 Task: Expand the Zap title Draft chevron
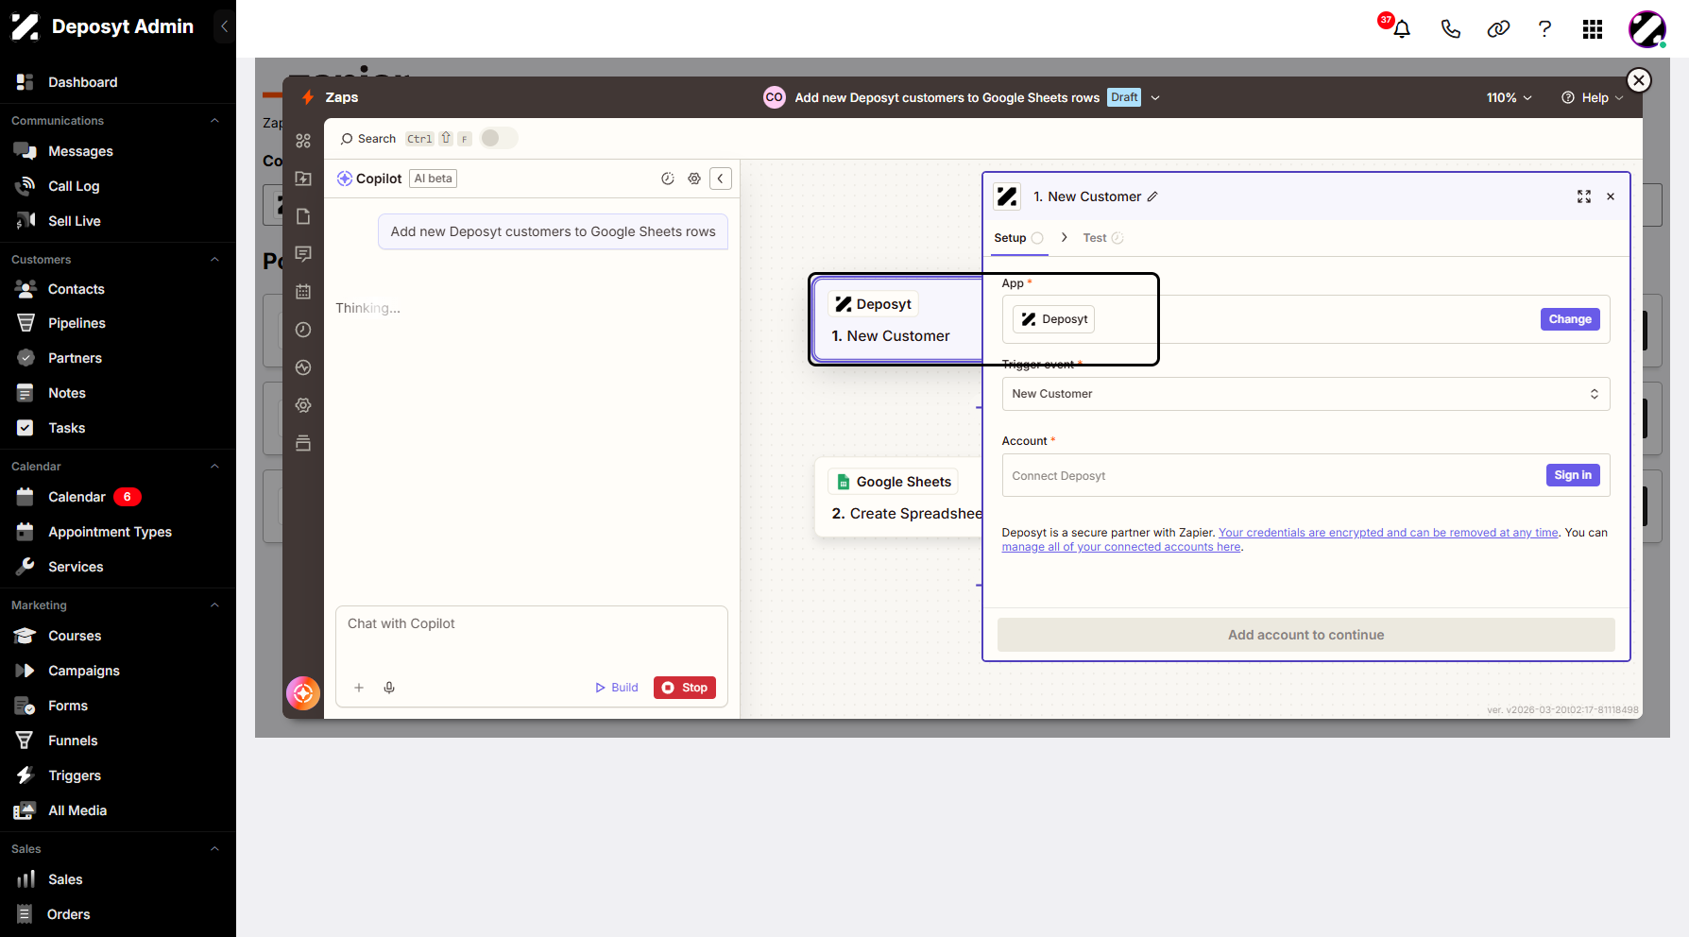(1155, 97)
